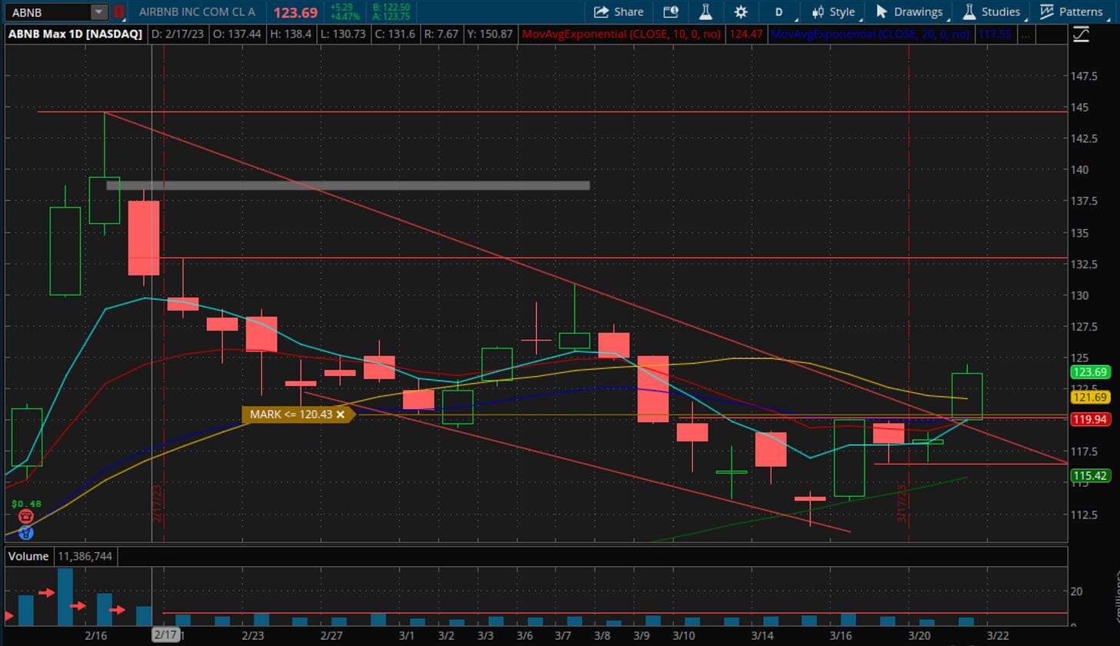
Task: Click the green 123.69 price axis label
Action: tap(1089, 372)
